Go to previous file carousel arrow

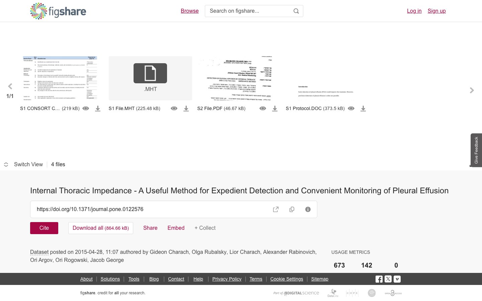point(10,86)
